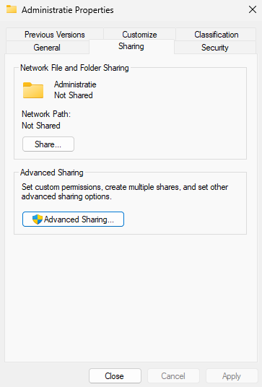Open the Classification tab

click(x=216, y=35)
